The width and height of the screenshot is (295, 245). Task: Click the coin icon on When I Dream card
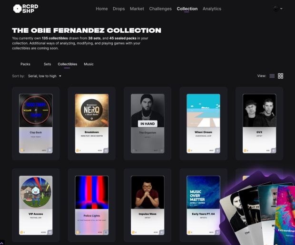pyautogui.click(x=189, y=151)
